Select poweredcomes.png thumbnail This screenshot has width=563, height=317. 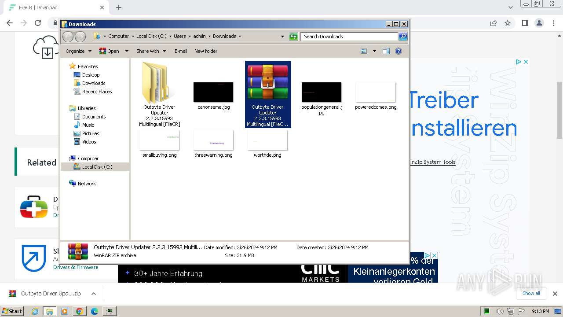pyautogui.click(x=376, y=92)
